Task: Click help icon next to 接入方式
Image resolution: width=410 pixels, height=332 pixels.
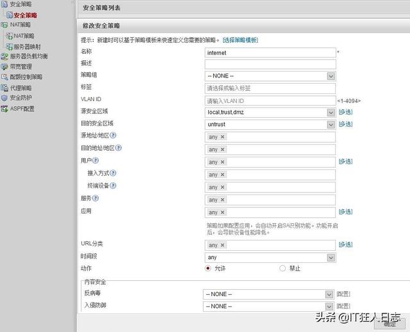Action: (x=113, y=173)
